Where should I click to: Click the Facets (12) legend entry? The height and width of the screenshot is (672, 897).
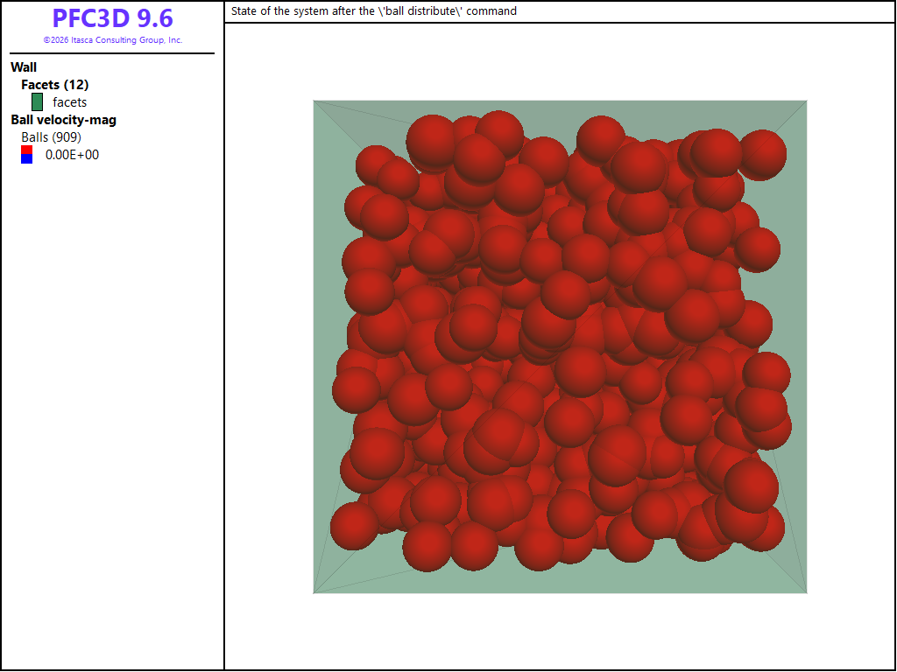coord(55,85)
